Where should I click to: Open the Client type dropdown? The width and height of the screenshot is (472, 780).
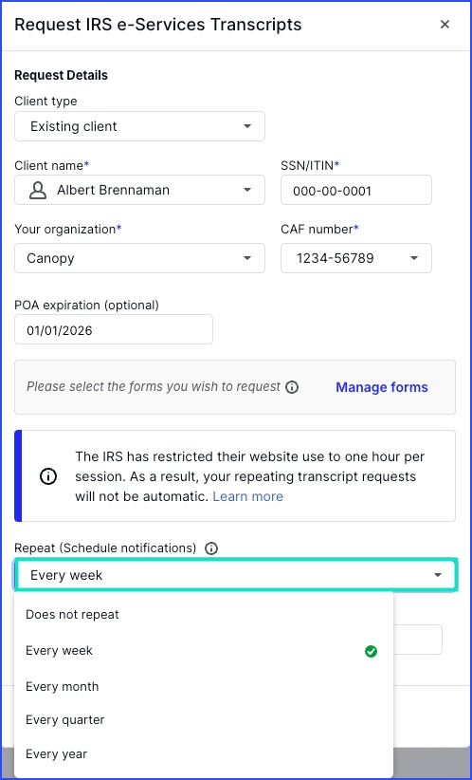click(139, 126)
